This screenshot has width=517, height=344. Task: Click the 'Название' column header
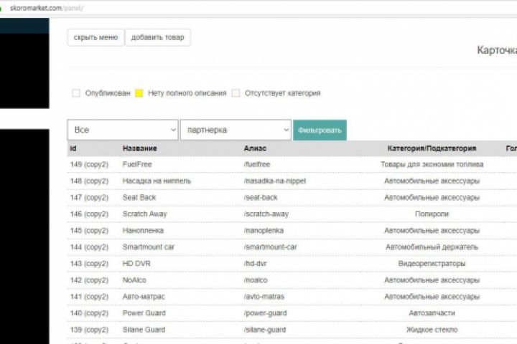pos(139,148)
